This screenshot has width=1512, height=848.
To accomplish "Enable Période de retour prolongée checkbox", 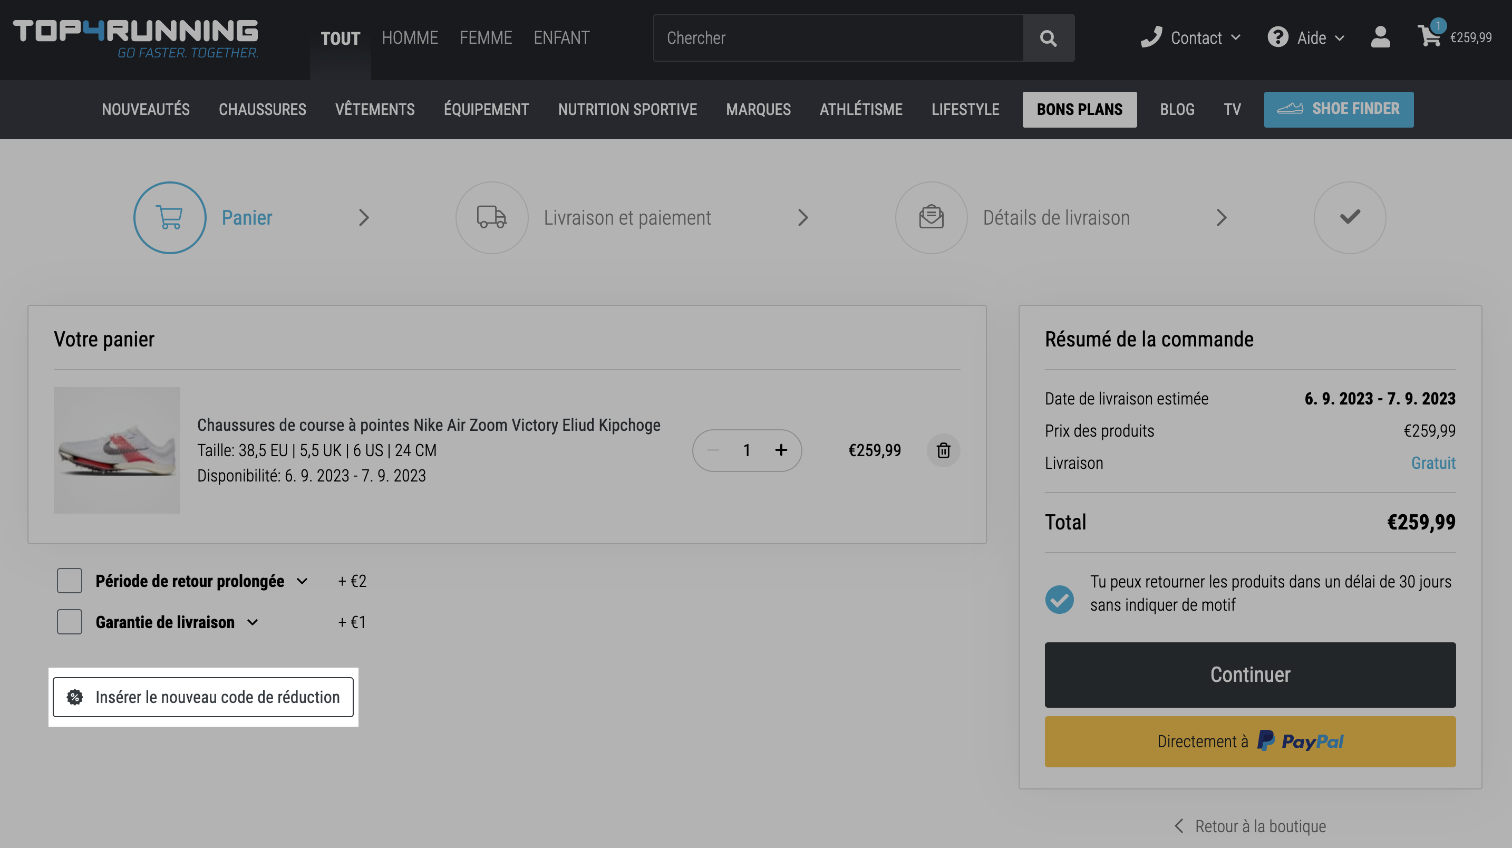I will [69, 581].
